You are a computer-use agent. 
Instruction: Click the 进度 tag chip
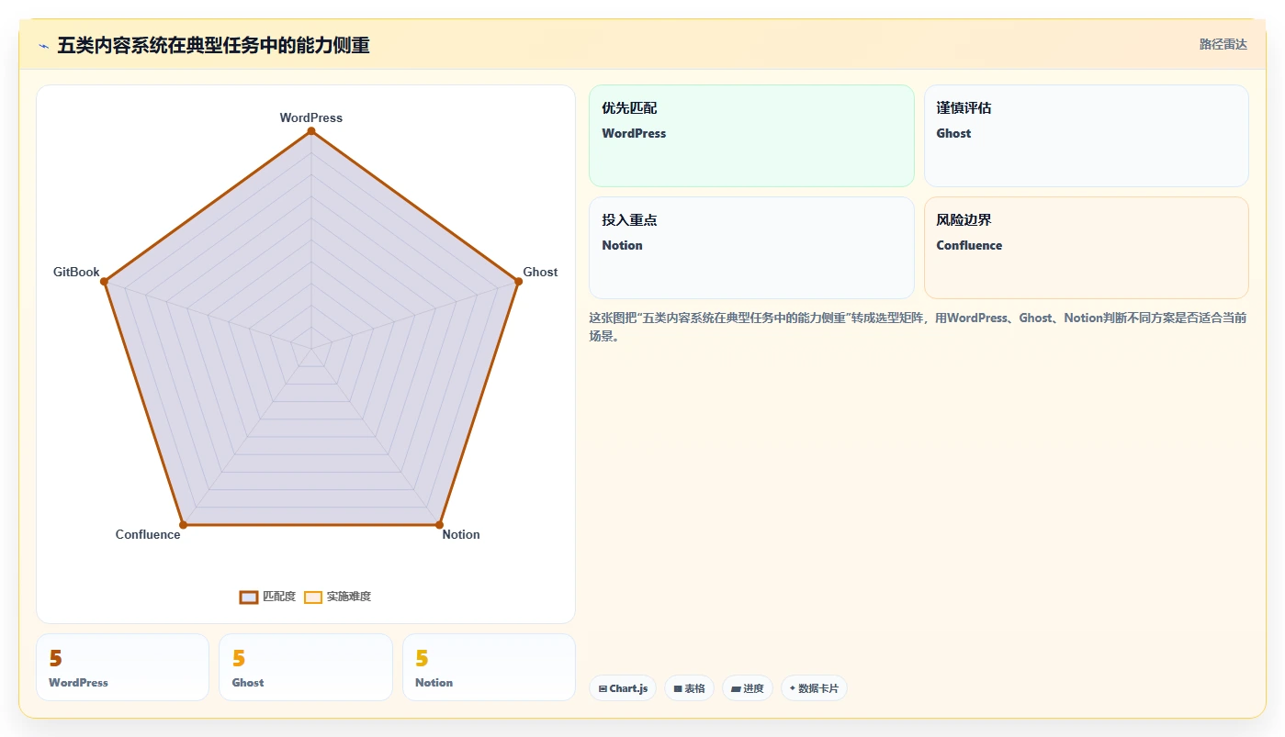[748, 688]
